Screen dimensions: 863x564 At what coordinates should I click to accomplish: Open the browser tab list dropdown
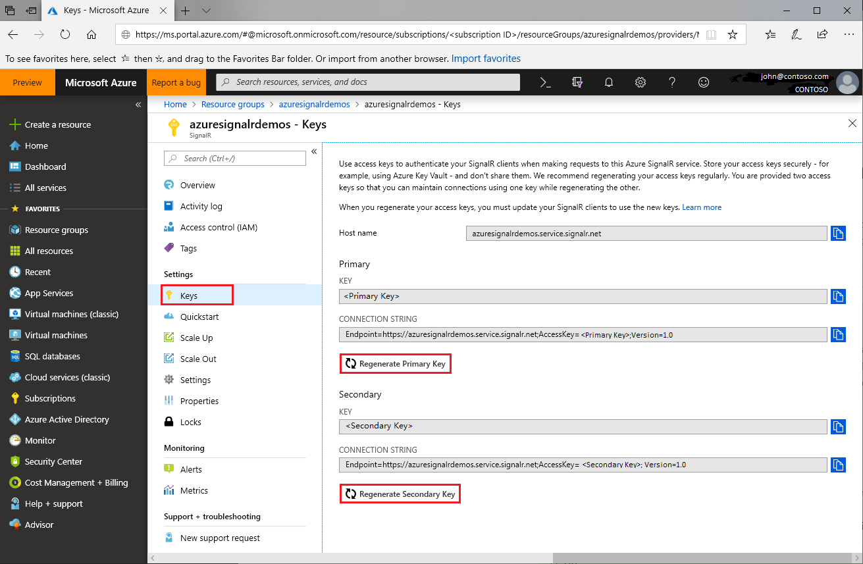click(205, 11)
